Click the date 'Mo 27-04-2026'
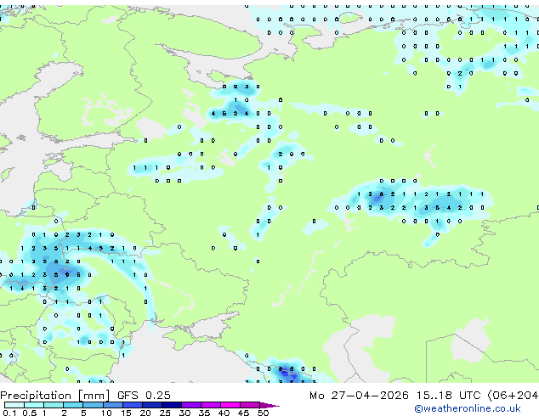 (359, 395)
